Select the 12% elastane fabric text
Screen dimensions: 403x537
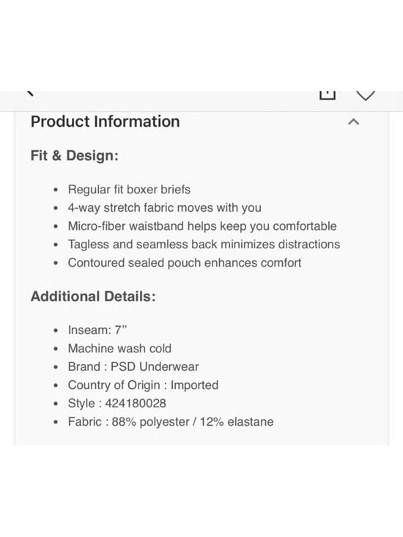coord(237,421)
